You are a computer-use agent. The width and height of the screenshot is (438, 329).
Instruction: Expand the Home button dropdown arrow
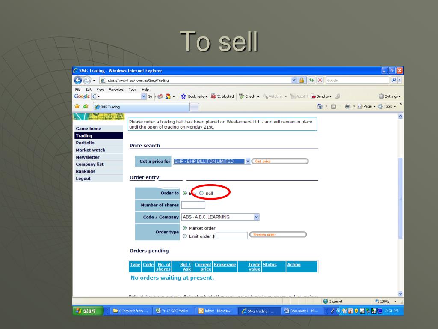(326, 106)
